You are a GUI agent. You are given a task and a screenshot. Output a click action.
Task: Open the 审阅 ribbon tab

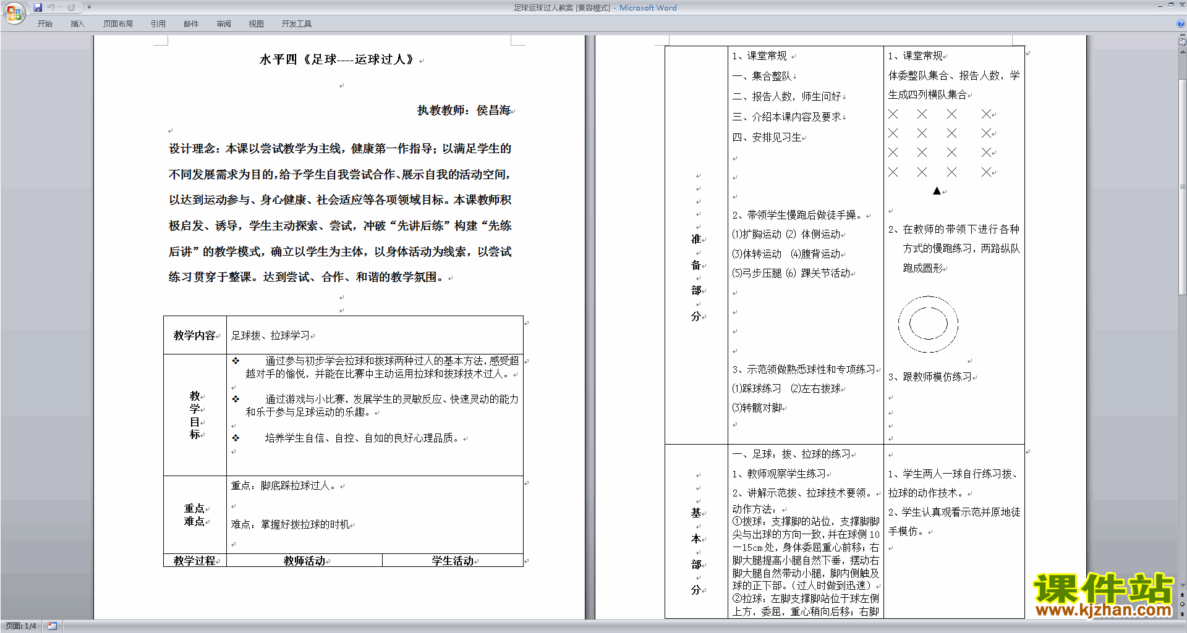pos(224,24)
